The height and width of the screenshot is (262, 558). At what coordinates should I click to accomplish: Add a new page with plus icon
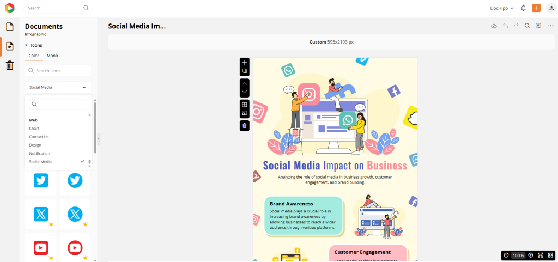point(245,63)
